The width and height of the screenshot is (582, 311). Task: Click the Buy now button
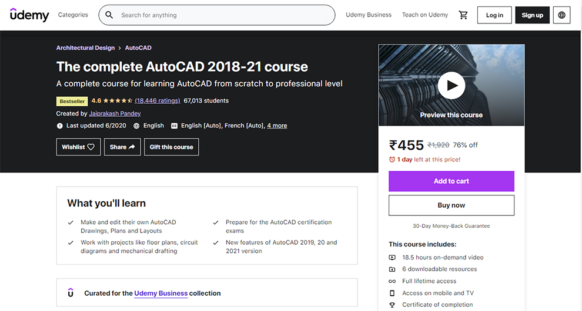pos(451,205)
